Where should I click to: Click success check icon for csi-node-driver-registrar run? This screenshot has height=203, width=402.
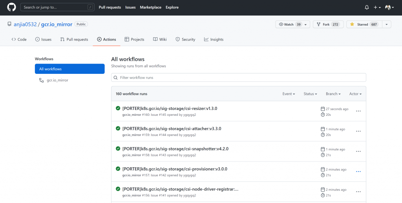click(x=118, y=189)
